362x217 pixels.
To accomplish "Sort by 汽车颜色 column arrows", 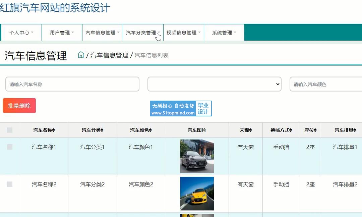I will tap(150, 130).
